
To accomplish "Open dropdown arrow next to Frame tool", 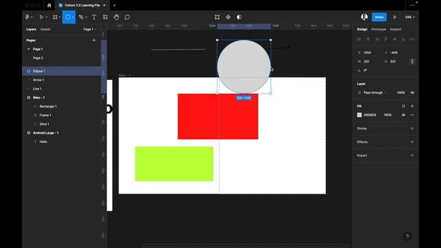I will (60, 17).
